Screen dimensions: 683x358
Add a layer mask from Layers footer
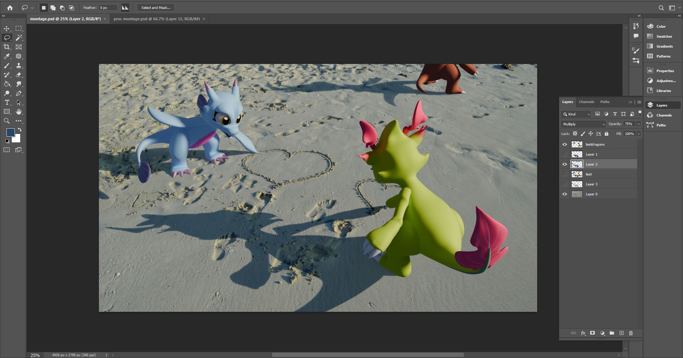pos(592,333)
